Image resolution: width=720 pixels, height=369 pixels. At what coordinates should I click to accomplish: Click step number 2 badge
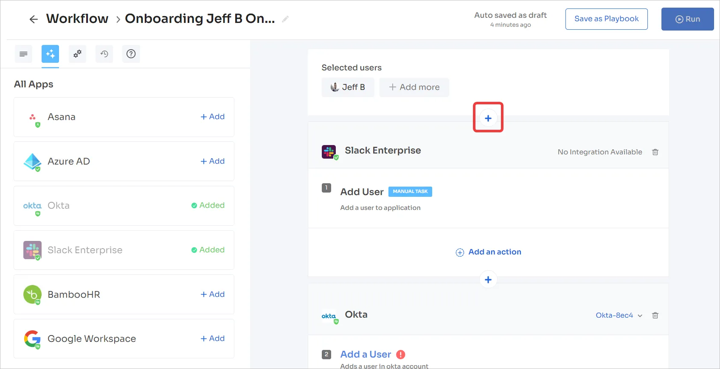click(x=326, y=354)
